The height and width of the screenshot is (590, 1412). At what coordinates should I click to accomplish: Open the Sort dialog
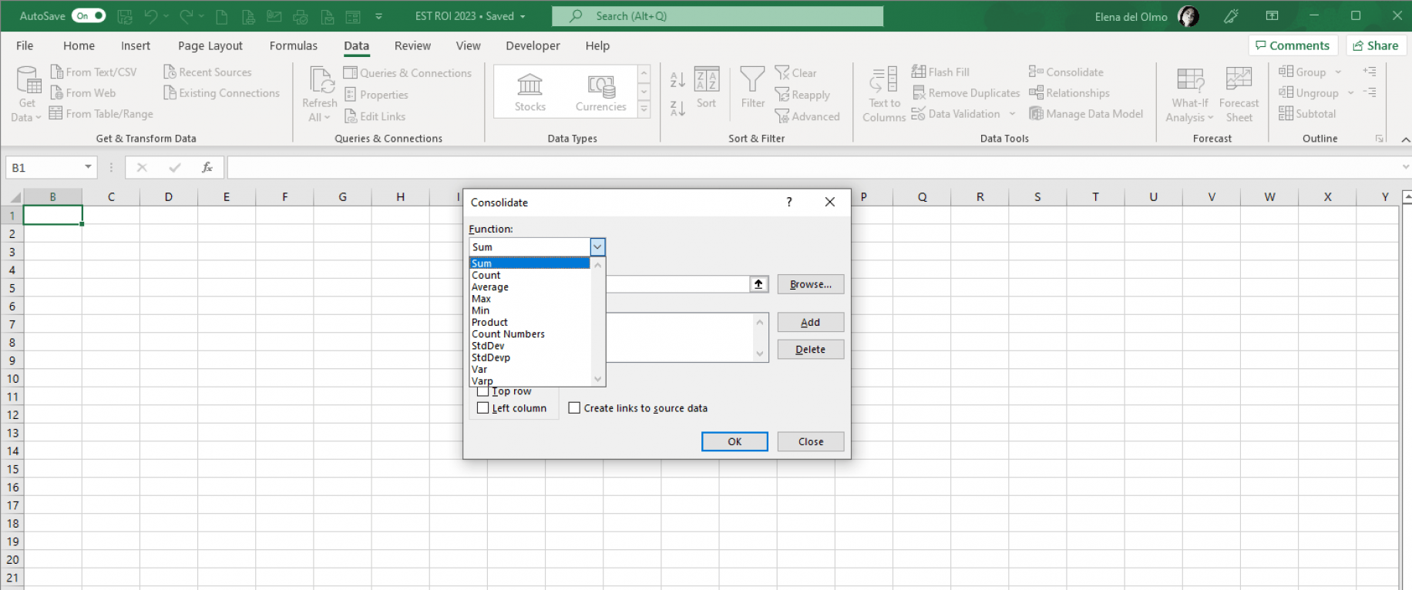[x=707, y=88]
